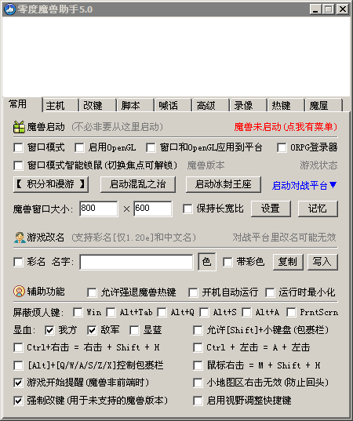
Task: Tick the Win key block checkbox
Action: click(78, 312)
